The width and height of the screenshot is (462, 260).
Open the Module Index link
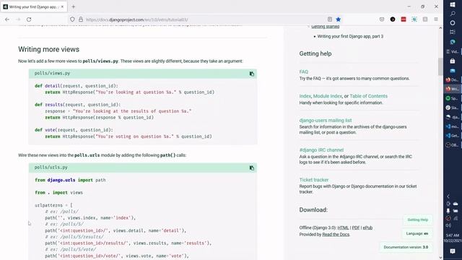pyautogui.click(x=327, y=96)
